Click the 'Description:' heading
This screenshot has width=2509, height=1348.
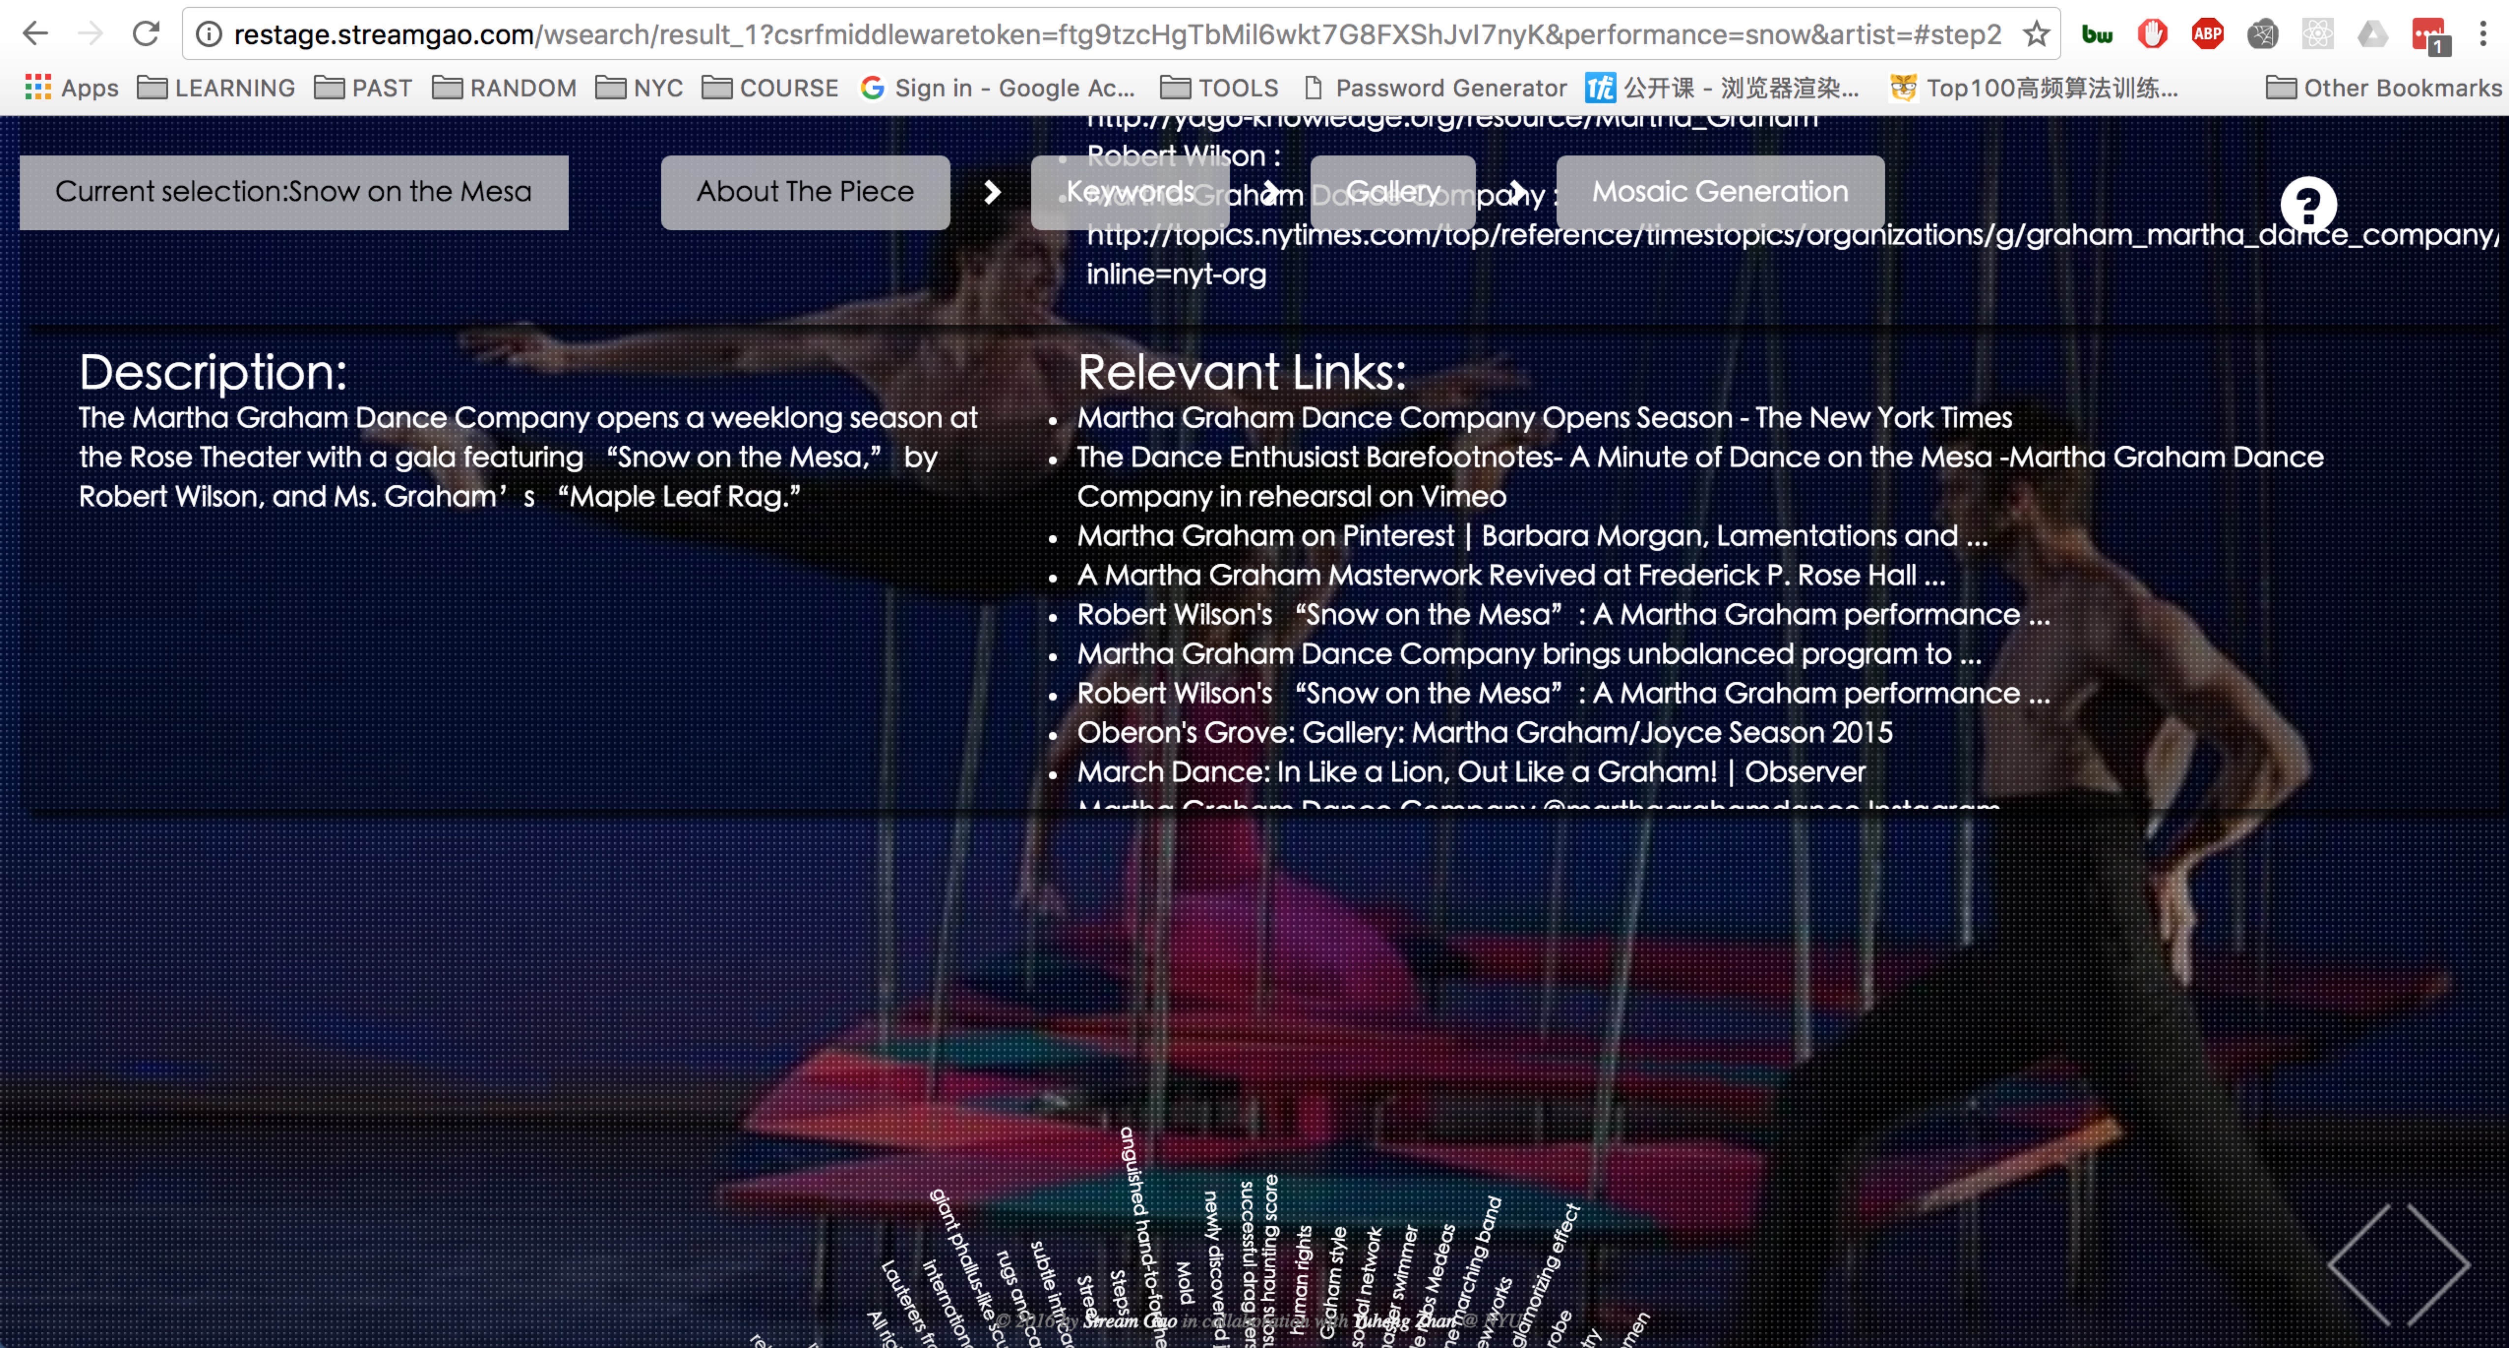[213, 372]
